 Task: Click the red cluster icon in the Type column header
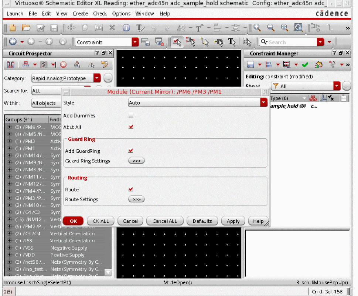pyautogui.click(x=313, y=98)
